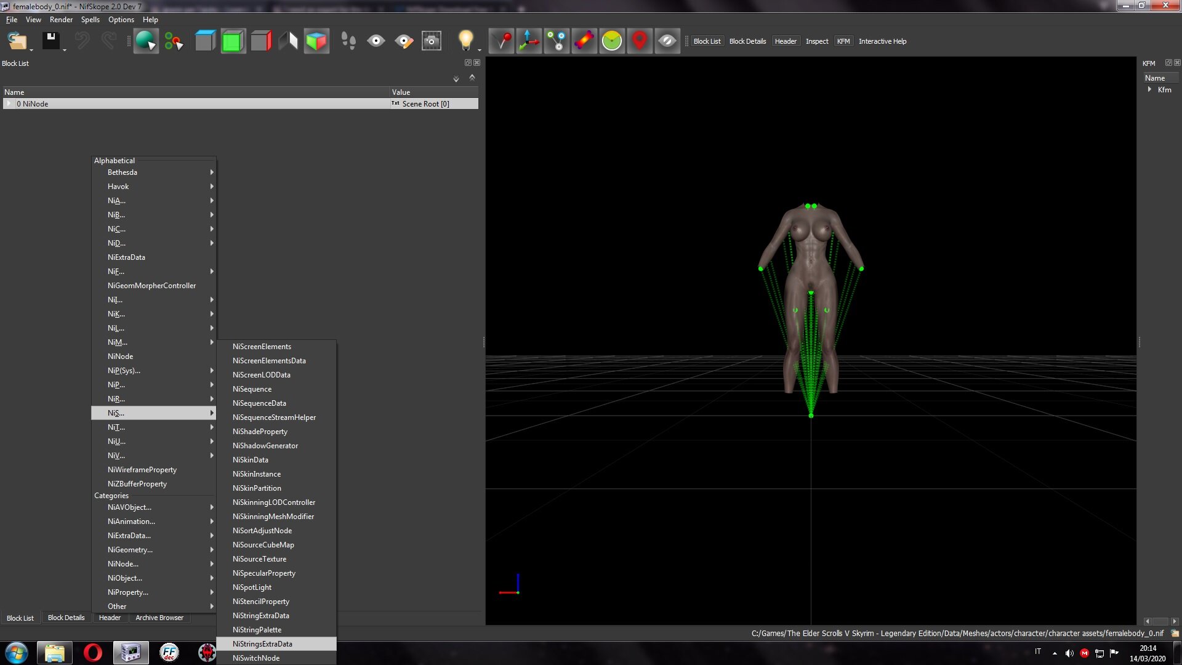Viewport: 1182px width, 665px height.
Task: Activate the Select Object sphere tool
Action: pos(146,41)
